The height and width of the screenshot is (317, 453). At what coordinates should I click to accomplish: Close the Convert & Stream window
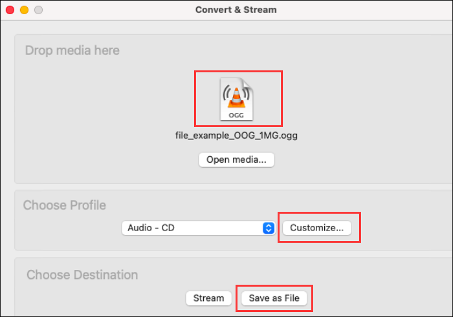[10, 10]
